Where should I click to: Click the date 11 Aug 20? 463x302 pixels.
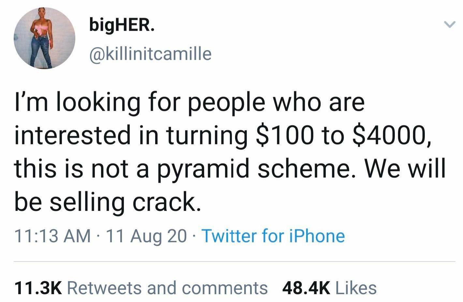pyautogui.click(x=147, y=236)
